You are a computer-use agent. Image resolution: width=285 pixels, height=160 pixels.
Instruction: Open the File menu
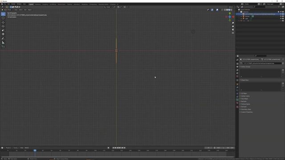(x=5, y=4)
